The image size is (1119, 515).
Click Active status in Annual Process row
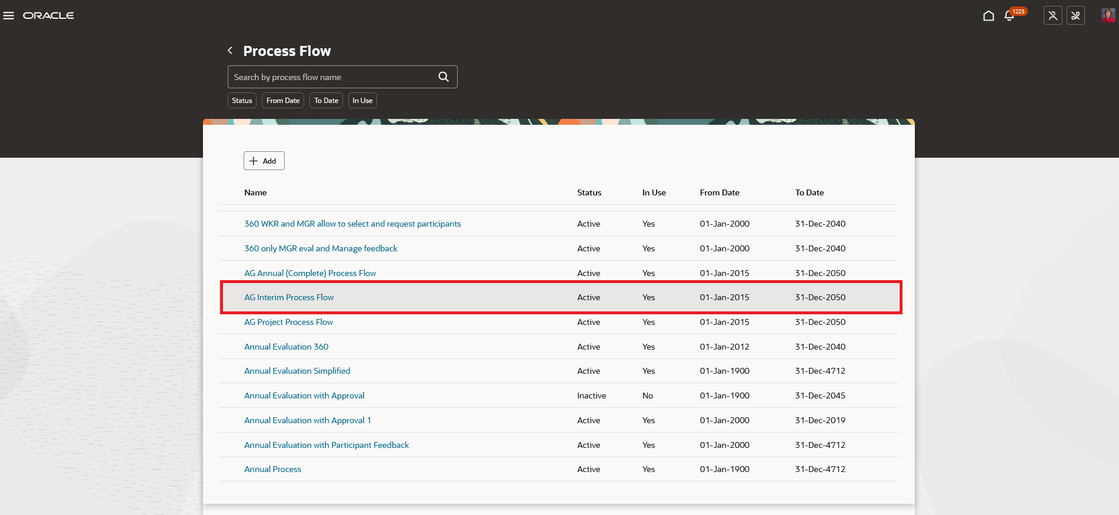[x=589, y=469]
